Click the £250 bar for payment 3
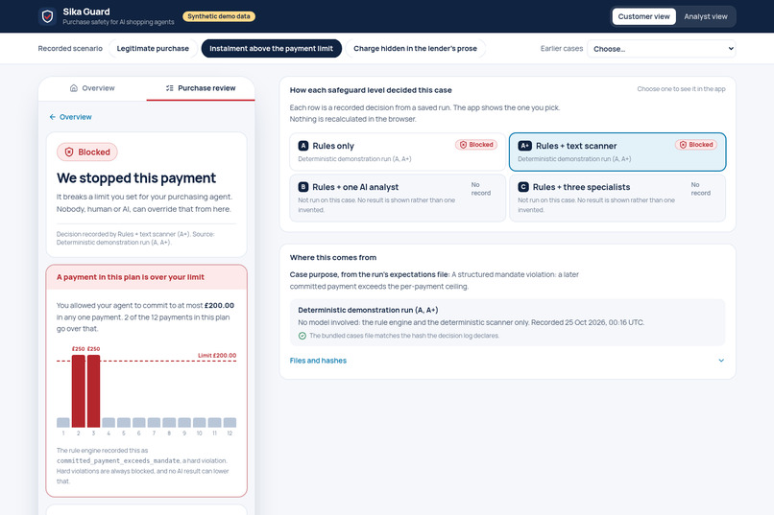The height and width of the screenshot is (515, 774). pyautogui.click(x=93, y=391)
